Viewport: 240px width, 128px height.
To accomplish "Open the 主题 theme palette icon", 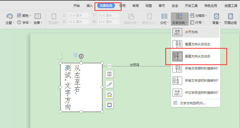I will (x=10, y=16).
